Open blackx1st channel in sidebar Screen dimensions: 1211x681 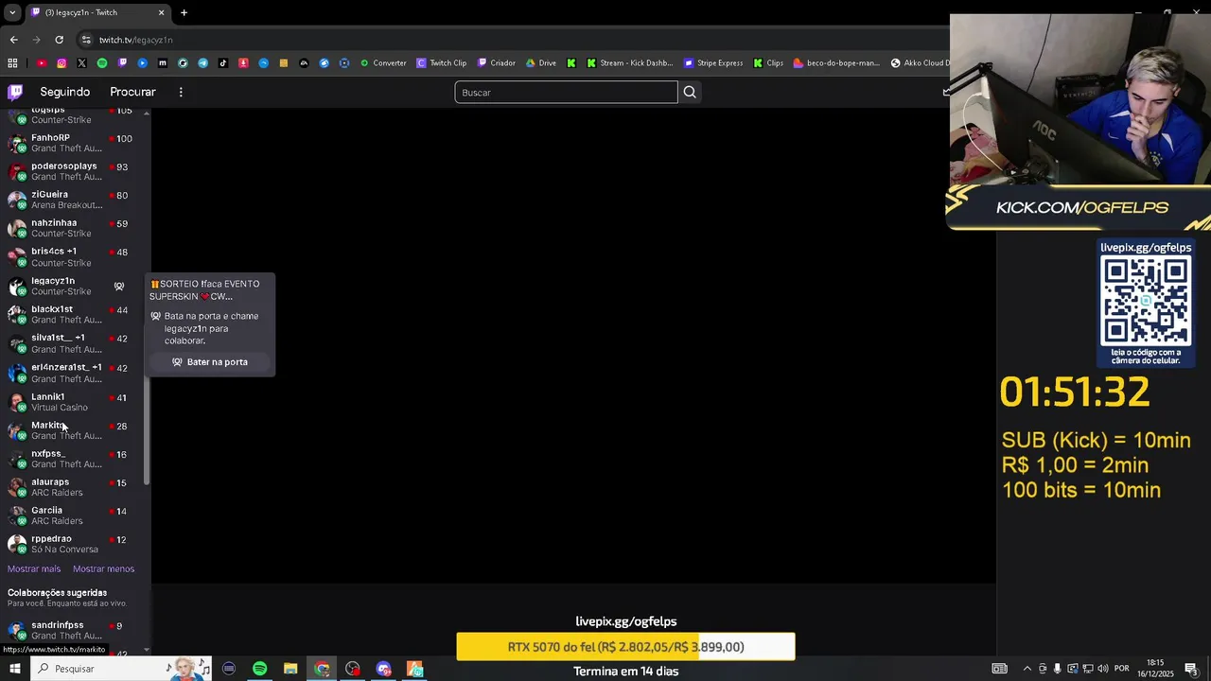(74, 314)
